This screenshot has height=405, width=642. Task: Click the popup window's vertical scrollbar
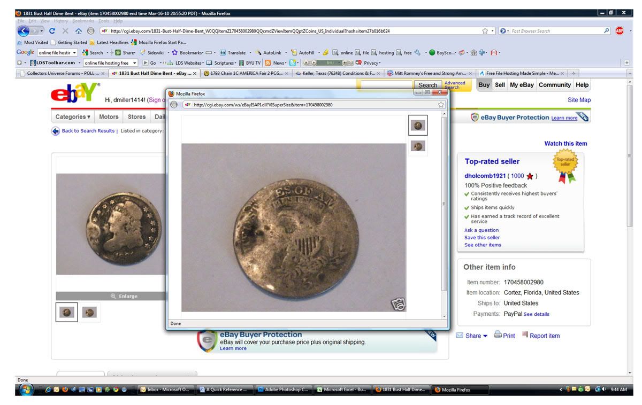(444, 214)
